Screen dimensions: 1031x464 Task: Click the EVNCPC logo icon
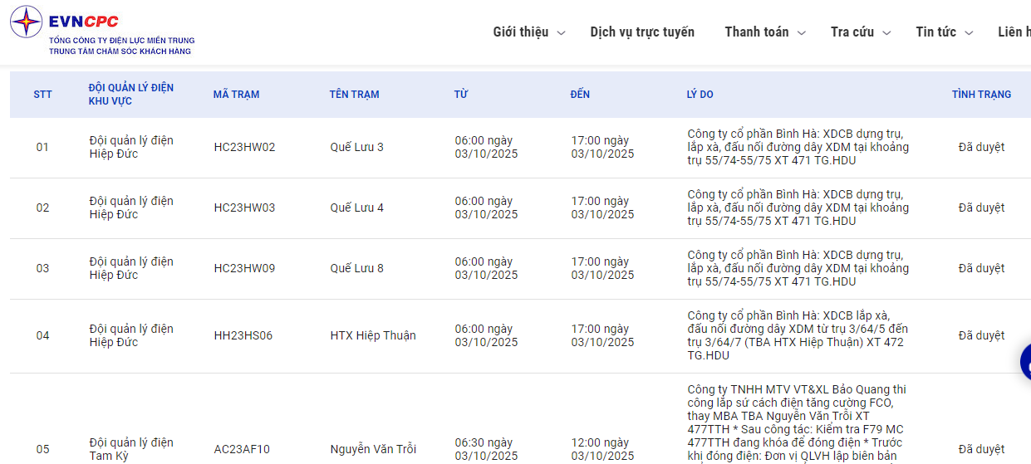pos(26,22)
